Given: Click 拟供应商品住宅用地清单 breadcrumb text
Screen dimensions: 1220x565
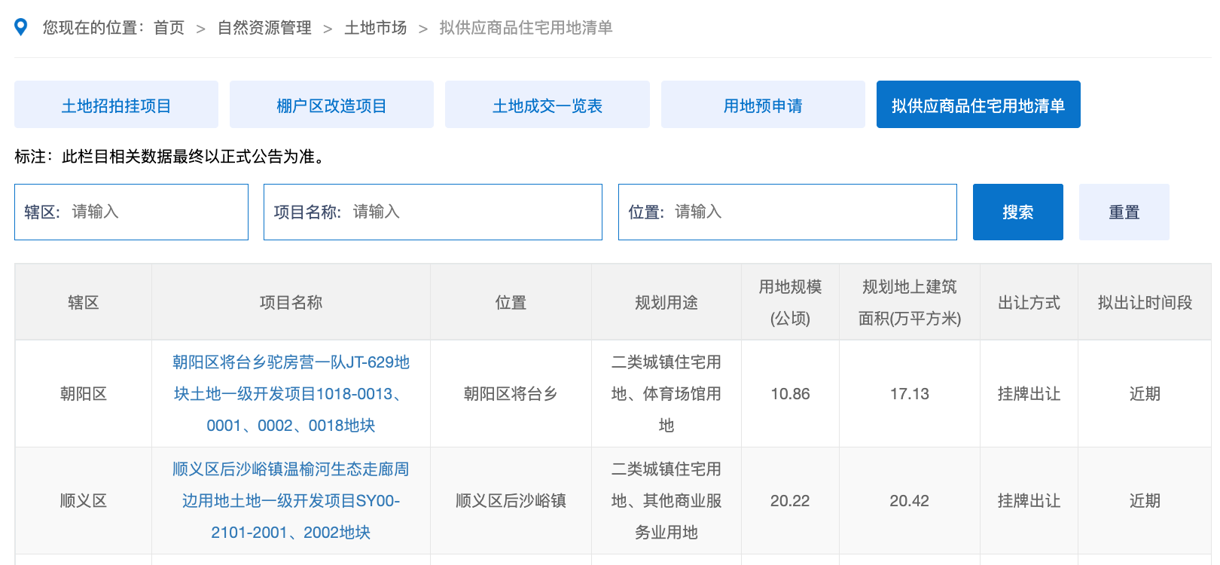Looking at the screenshot, I should coord(526,28).
